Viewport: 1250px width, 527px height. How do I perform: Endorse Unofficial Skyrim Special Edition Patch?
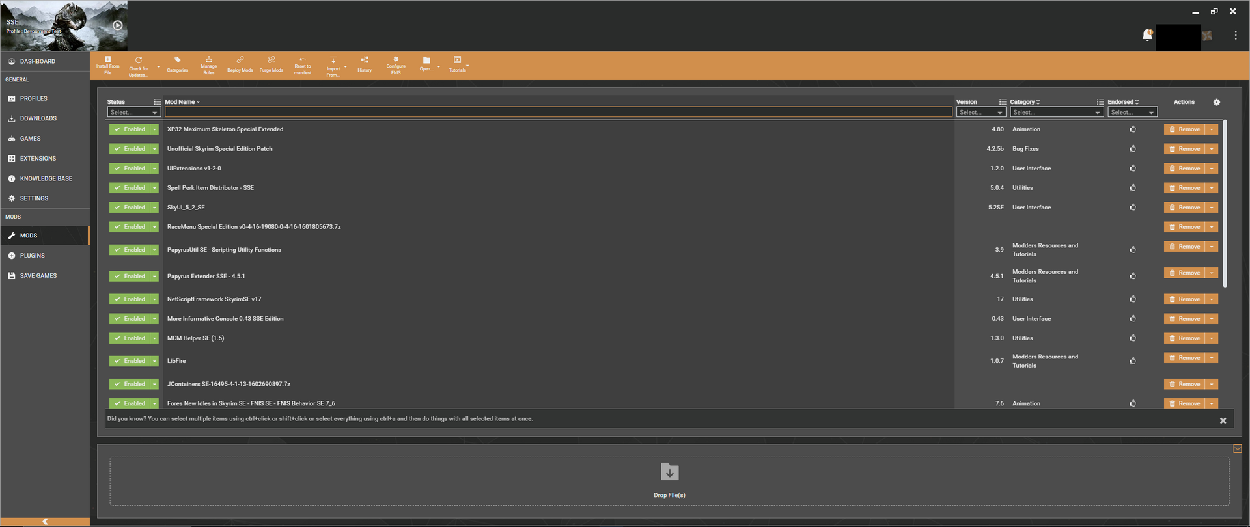(x=1133, y=149)
